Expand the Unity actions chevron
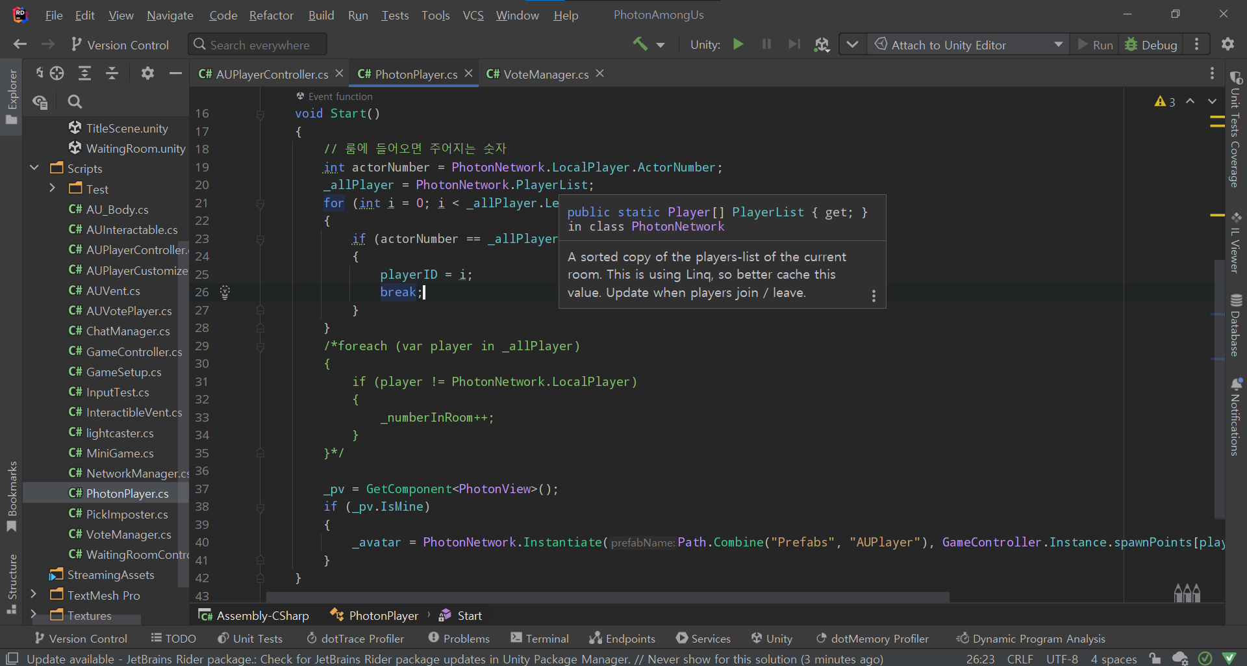1247x666 pixels. click(853, 45)
